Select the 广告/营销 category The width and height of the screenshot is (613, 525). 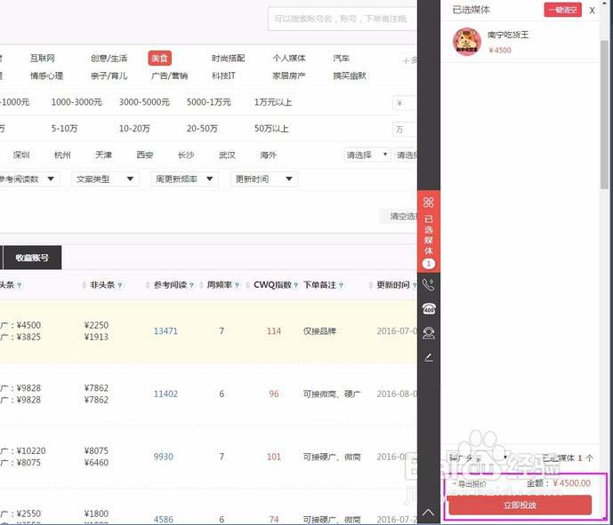[x=169, y=76]
